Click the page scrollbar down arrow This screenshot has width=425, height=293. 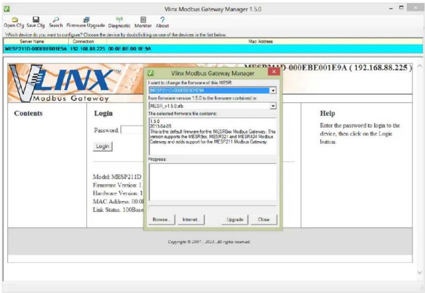pyautogui.click(x=420, y=272)
